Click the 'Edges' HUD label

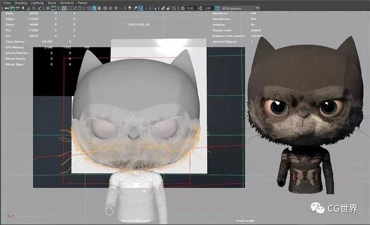click(x=10, y=19)
